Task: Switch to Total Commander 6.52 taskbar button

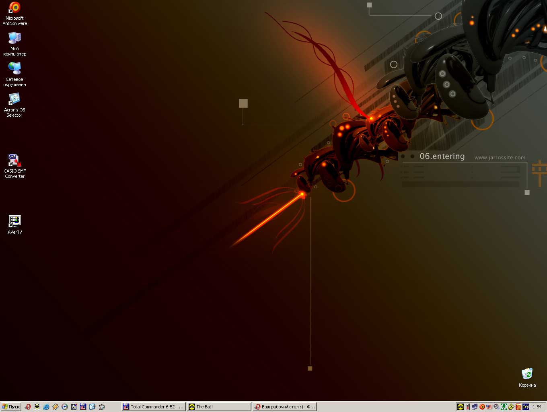Action: pos(153,407)
